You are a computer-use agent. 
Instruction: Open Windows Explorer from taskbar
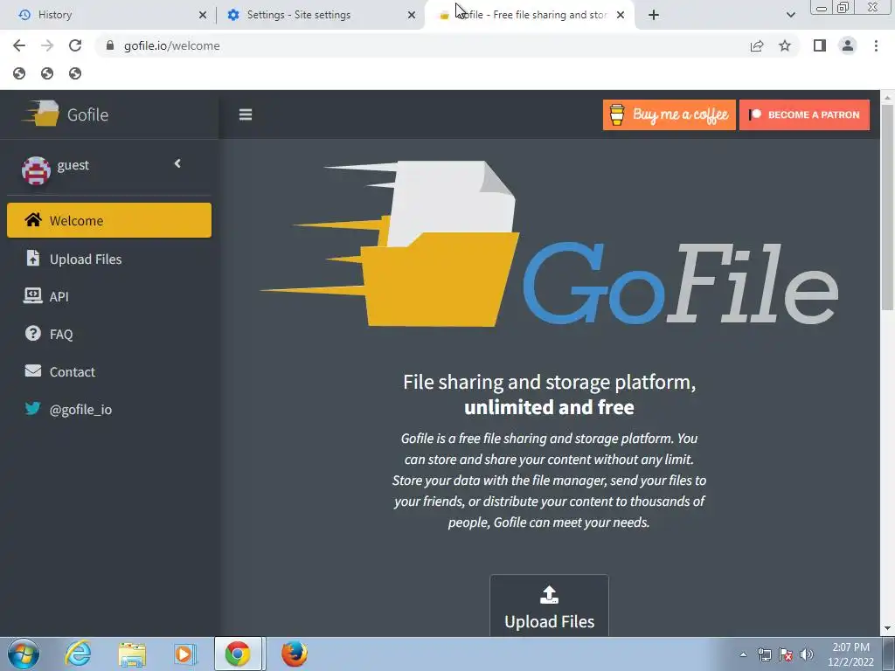point(132,654)
